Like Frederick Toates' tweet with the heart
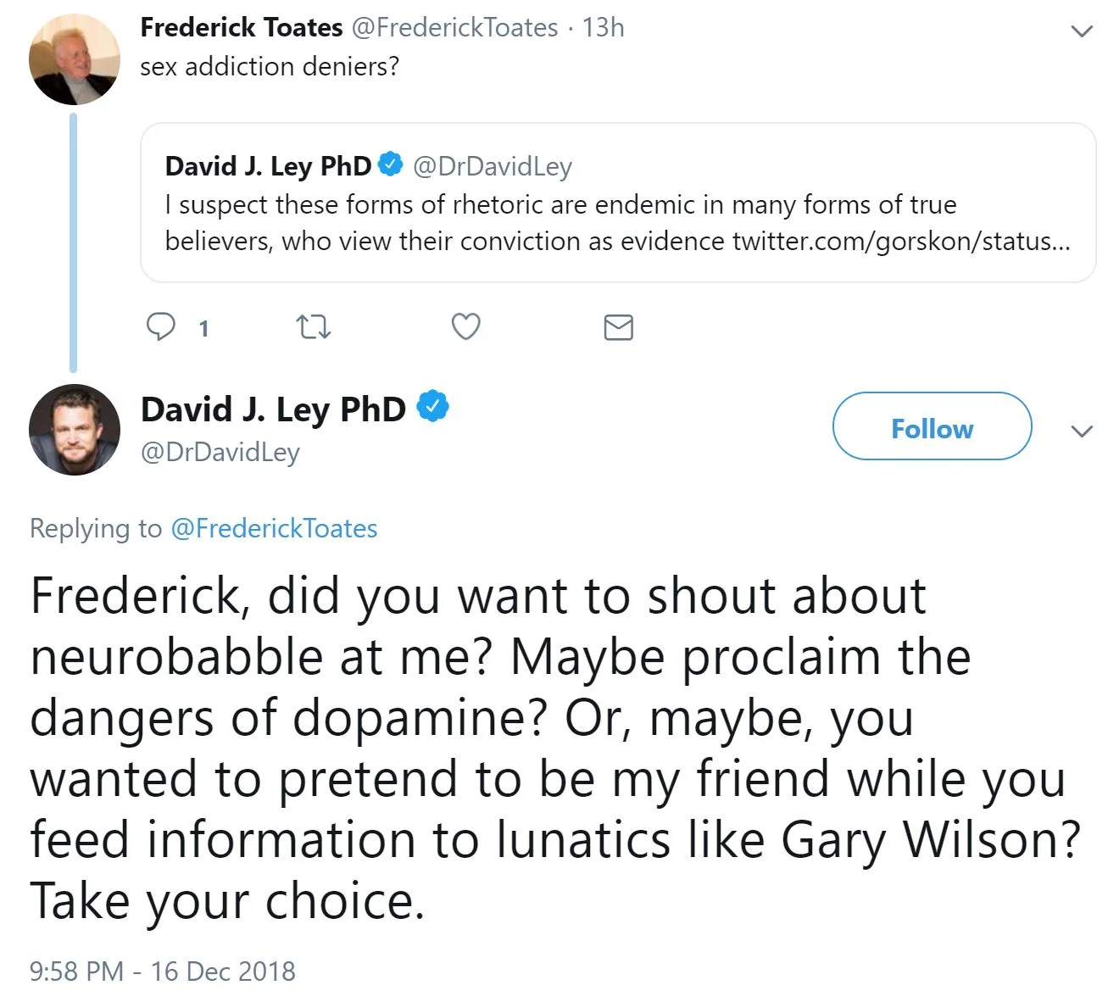The width and height of the screenshot is (1108, 1002). pos(465,326)
